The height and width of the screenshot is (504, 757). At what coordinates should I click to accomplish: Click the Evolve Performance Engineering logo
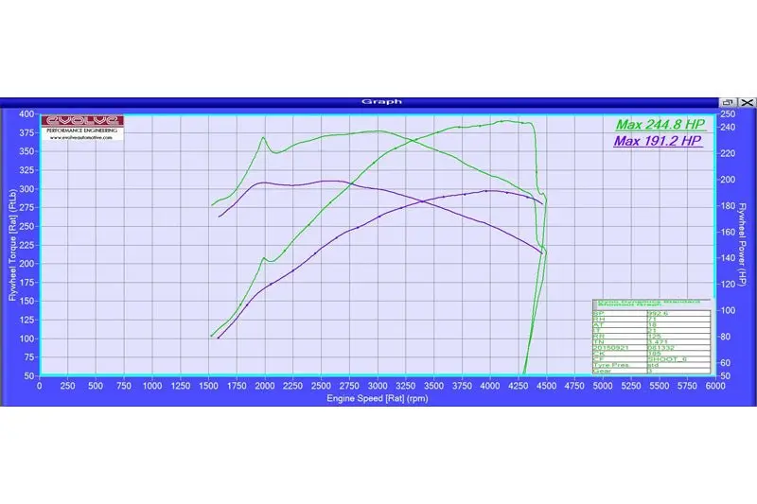coord(82,128)
